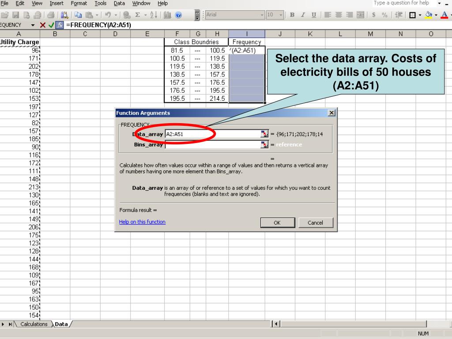Toggle Bold formatting
The image size is (452, 339).
[292, 15]
